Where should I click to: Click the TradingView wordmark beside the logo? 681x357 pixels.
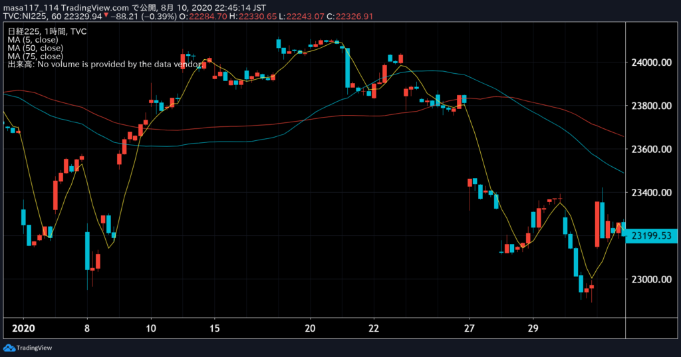34,348
